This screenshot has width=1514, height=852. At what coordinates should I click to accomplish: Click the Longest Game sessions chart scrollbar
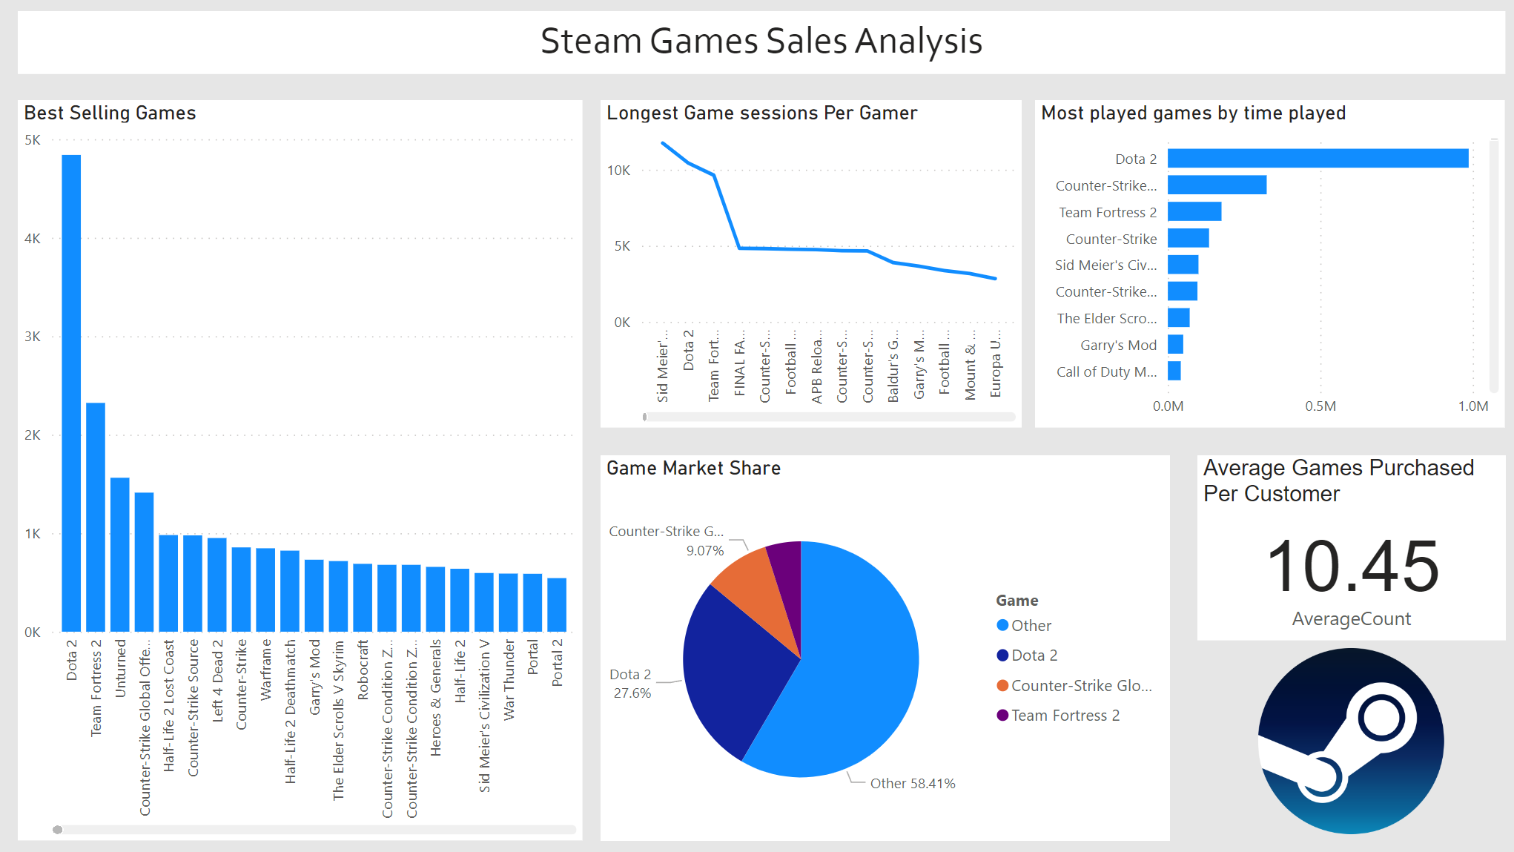point(829,417)
